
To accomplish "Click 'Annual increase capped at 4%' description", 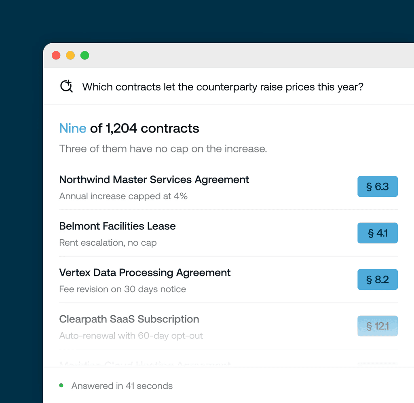I will click(x=123, y=196).
